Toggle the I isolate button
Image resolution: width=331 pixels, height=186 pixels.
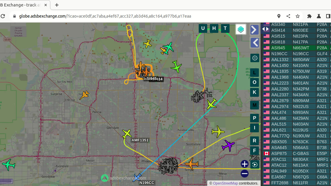point(254,128)
